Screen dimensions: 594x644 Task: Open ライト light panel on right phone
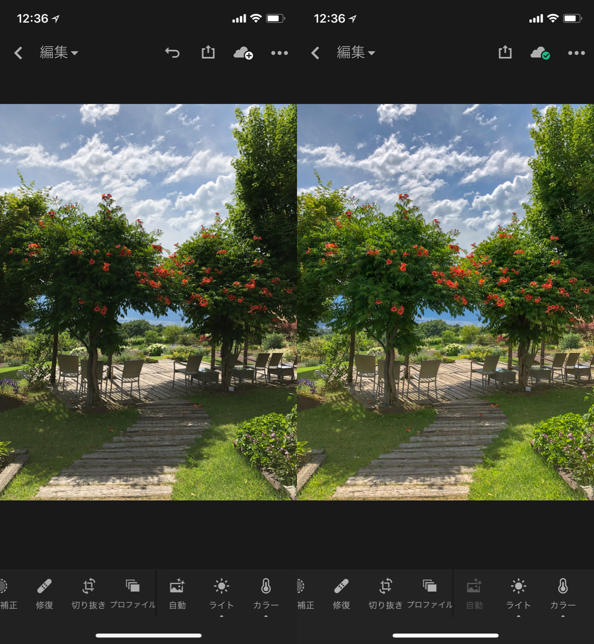(519, 594)
